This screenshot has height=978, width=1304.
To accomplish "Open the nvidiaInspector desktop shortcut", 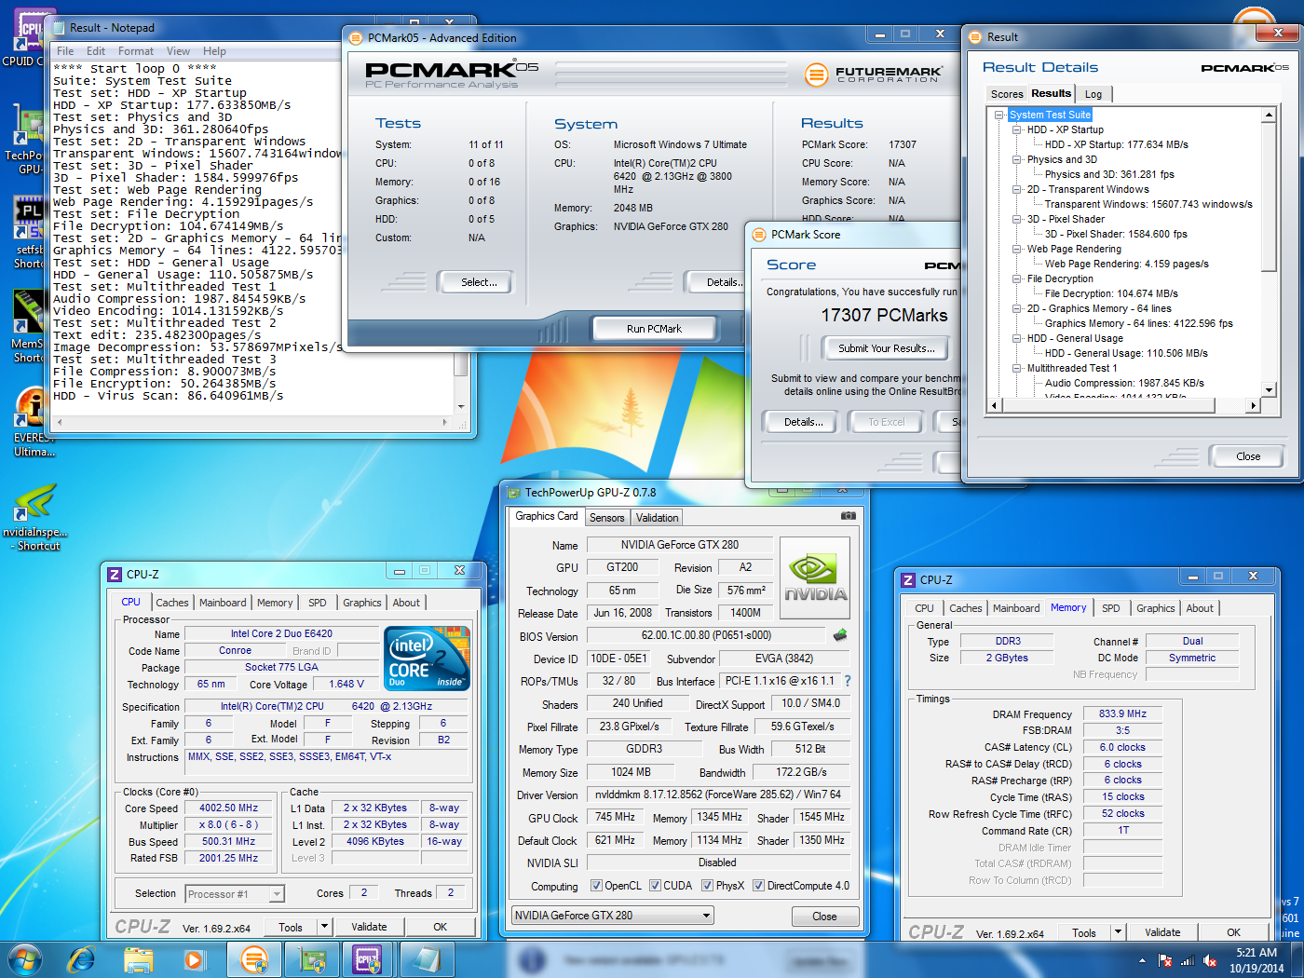I will coord(34,518).
